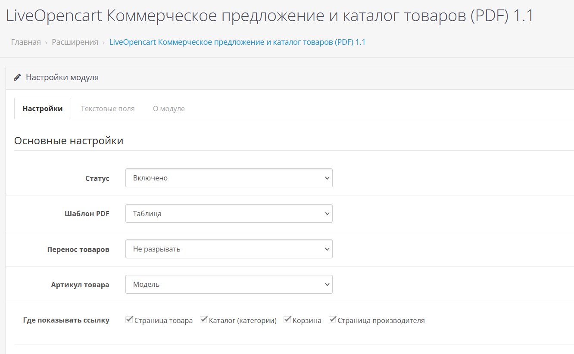The width and height of the screenshot is (574, 354).
Task: Click the Шаблон PDF field label
Action: (87, 214)
